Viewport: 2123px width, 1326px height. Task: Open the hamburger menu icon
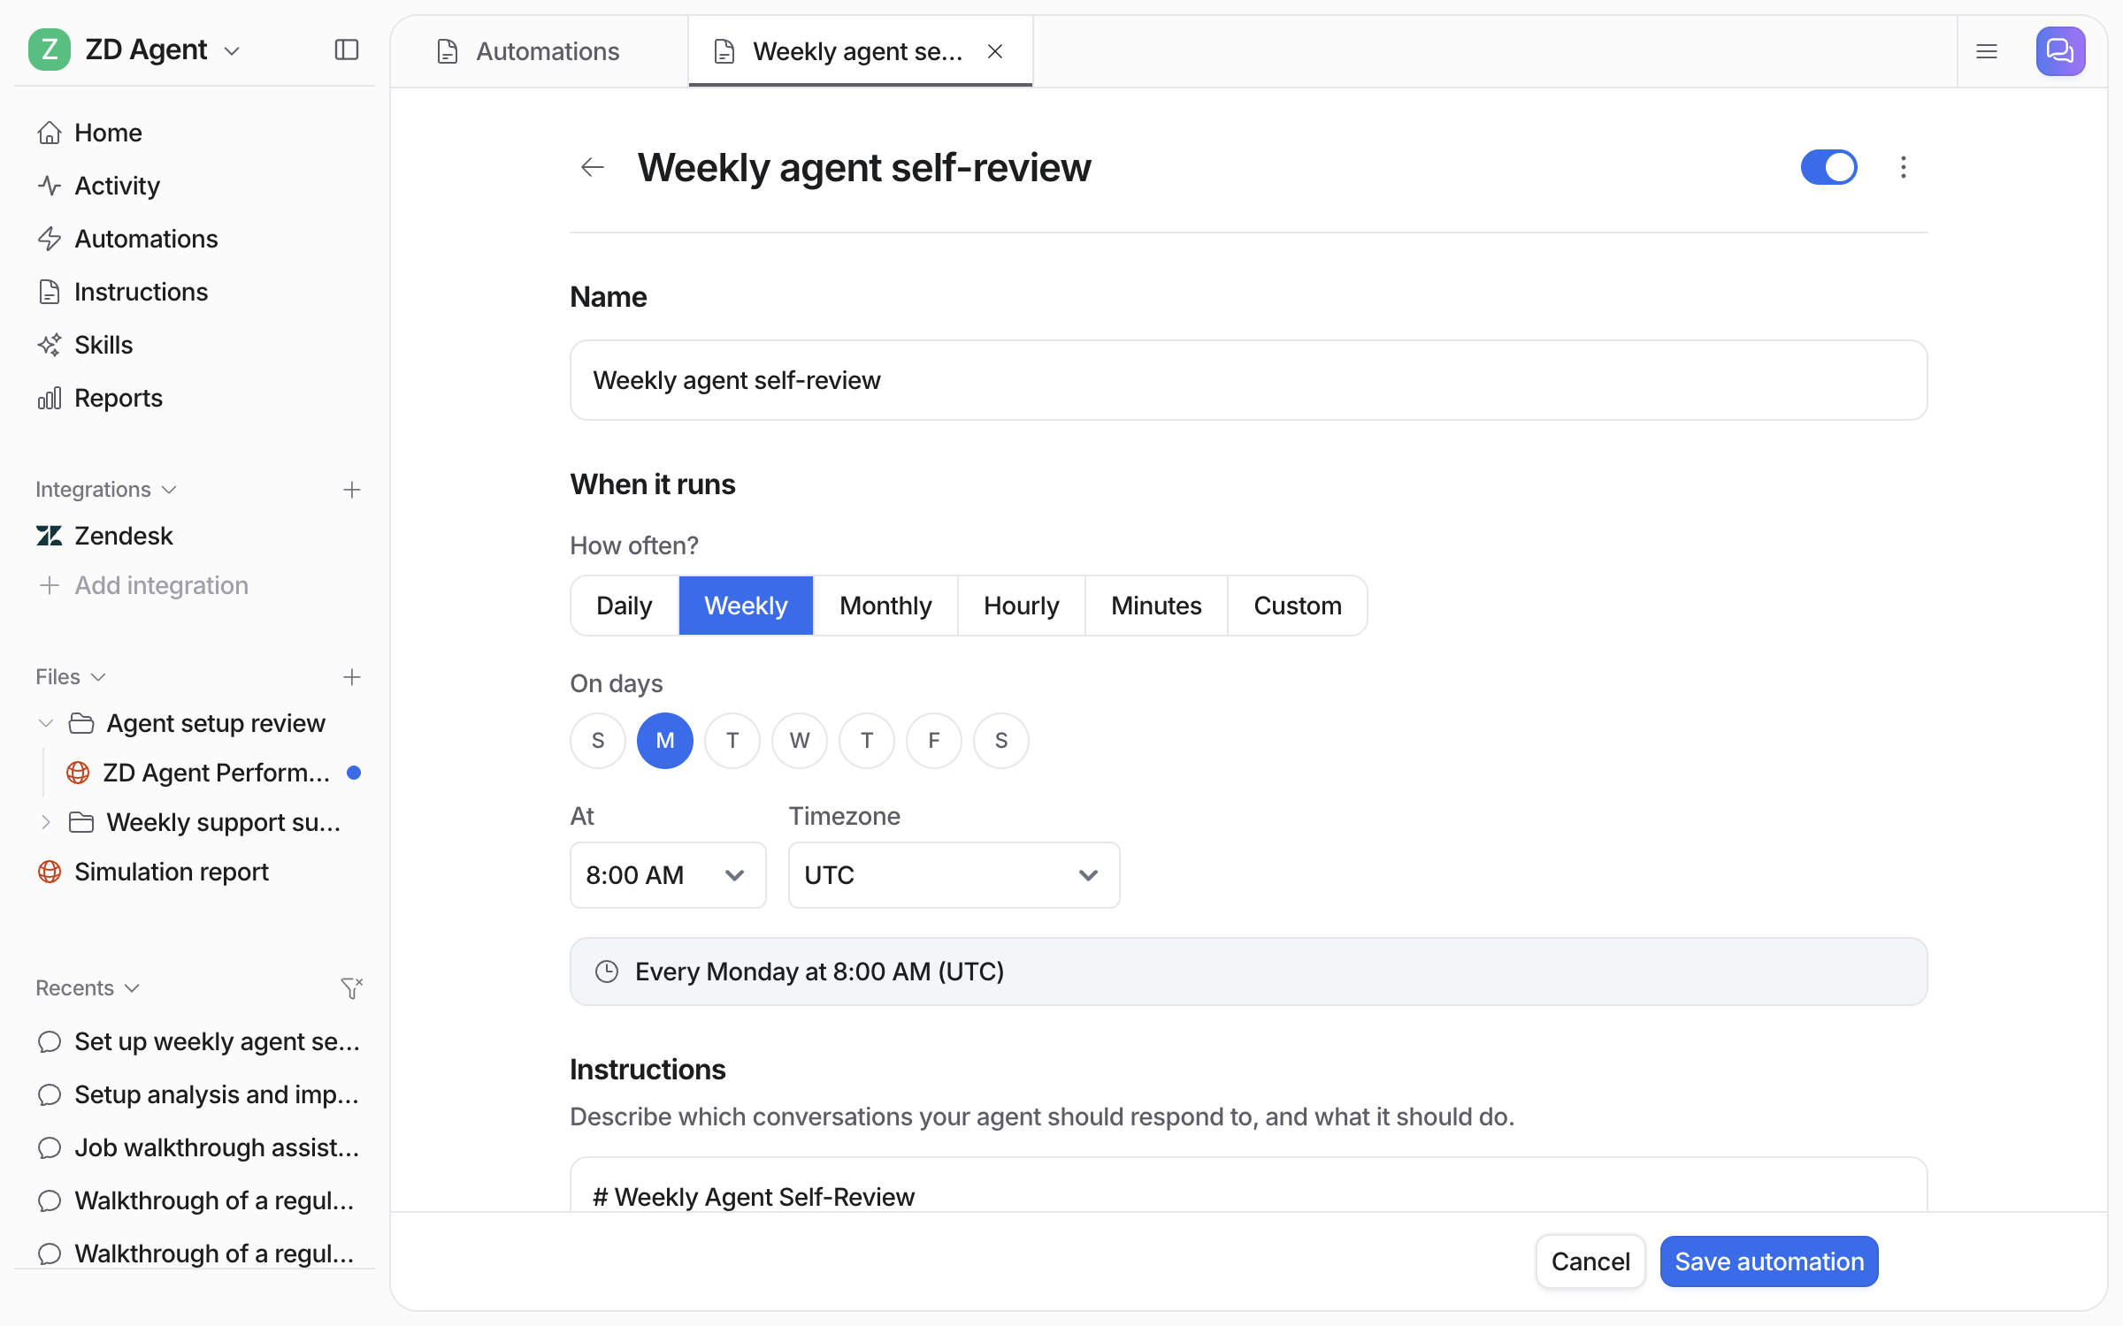pos(1987,51)
